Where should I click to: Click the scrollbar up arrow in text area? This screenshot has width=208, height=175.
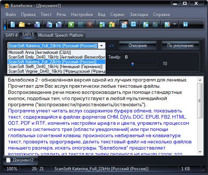(x=200, y=80)
